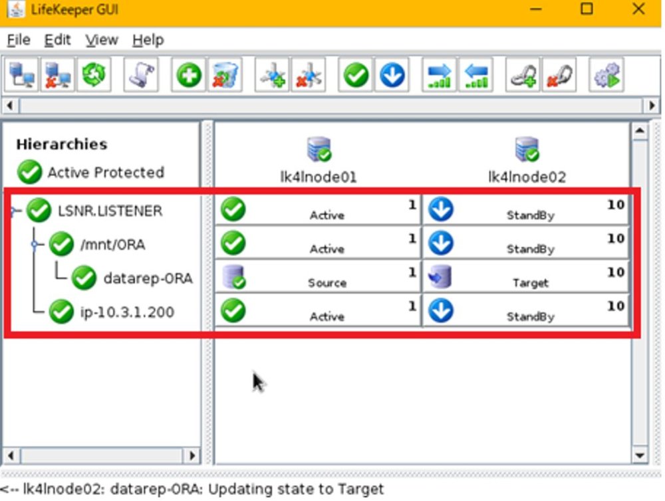Select the lk4lnode01 server icon
Image resolution: width=665 pixels, height=501 pixels.
click(x=319, y=150)
